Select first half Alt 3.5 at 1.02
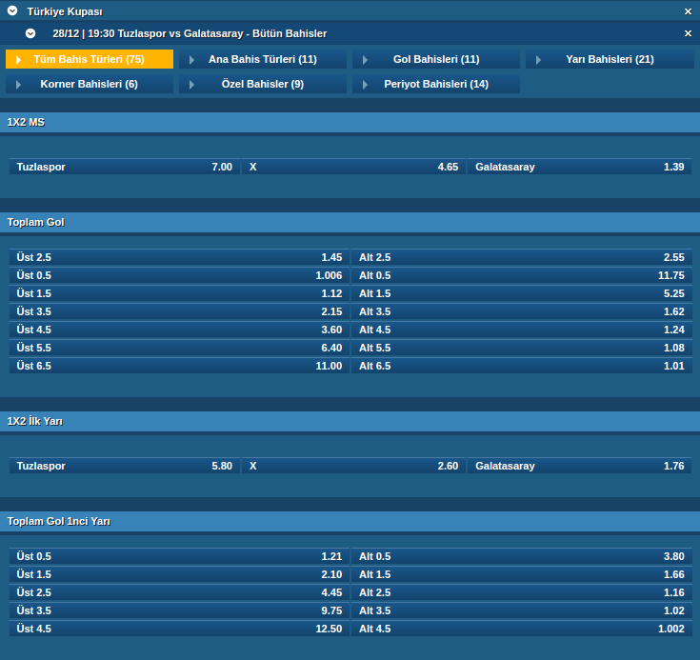The width and height of the screenshot is (700, 660). tap(522, 610)
